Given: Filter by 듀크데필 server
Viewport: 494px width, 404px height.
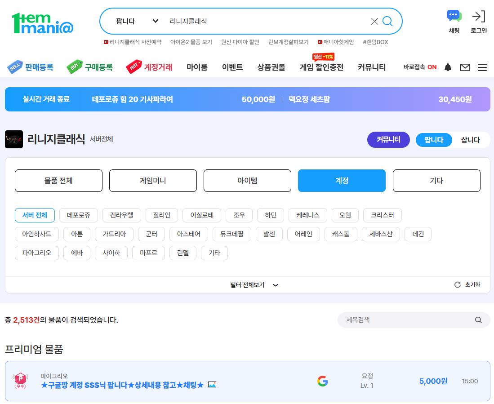Looking at the screenshot, I should tap(232, 234).
